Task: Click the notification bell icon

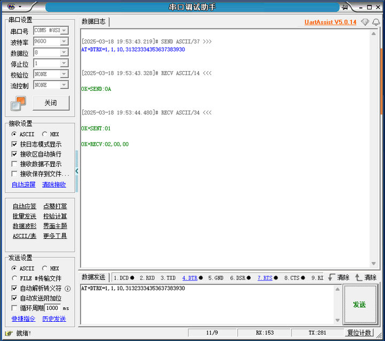Action: [x=376, y=22]
